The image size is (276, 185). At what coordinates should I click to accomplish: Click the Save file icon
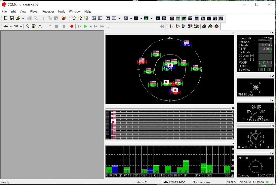pos(12,18)
